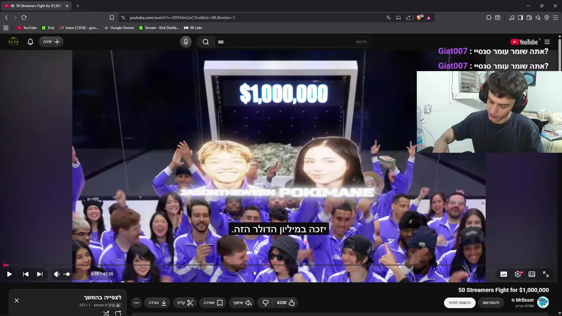Go to YouTube home via logo

coord(524,42)
